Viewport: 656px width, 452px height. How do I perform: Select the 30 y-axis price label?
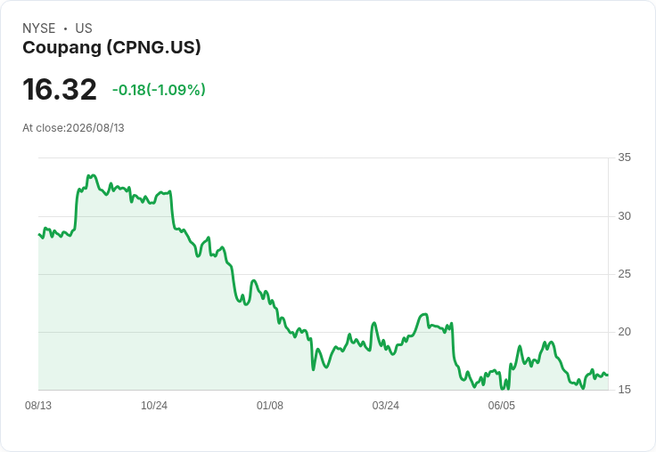(624, 216)
